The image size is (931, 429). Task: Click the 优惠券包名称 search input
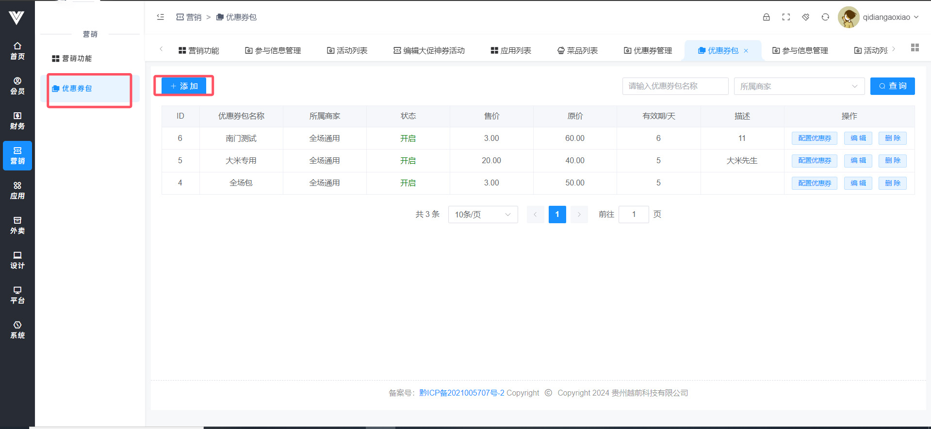tap(675, 86)
